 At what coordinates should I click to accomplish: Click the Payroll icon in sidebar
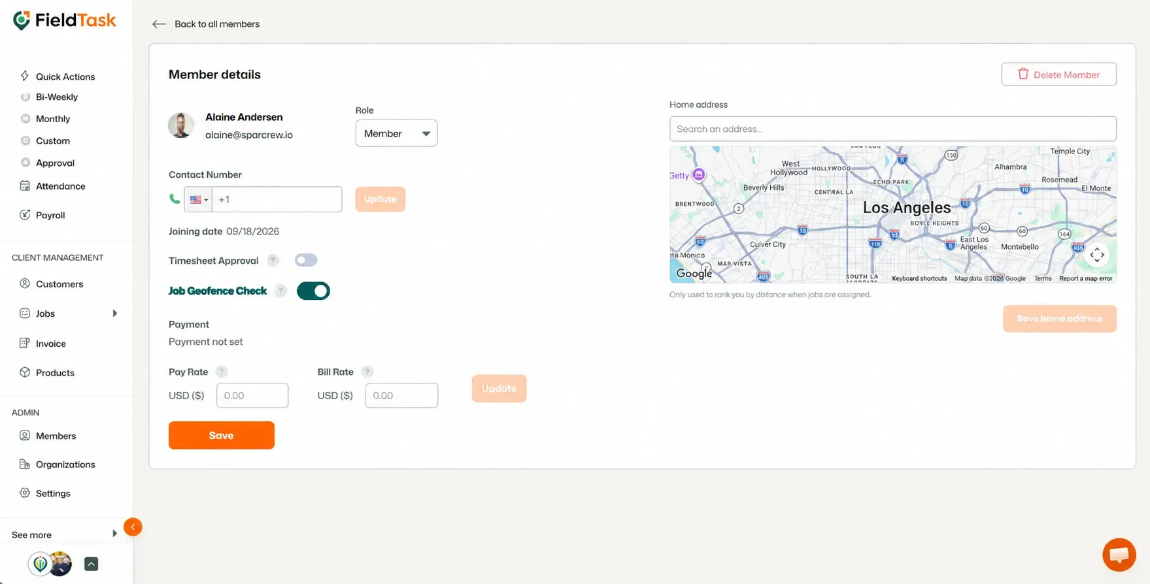(25, 215)
